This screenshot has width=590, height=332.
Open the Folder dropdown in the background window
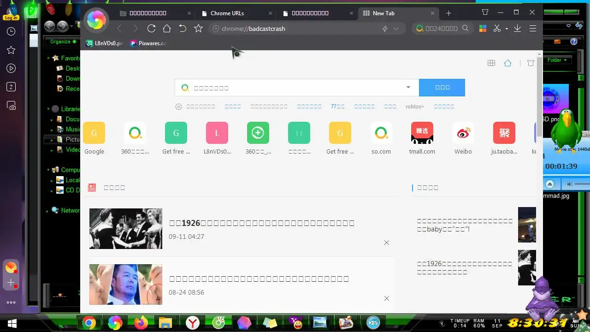click(557, 60)
